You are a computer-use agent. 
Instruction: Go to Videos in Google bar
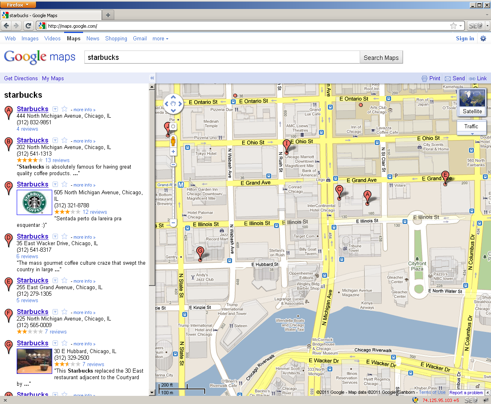tap(53, 39)
